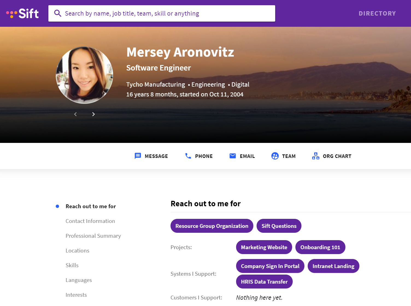Click the started on Oct 11, 2004 text

pyautogui.click(x=211, y=94)
